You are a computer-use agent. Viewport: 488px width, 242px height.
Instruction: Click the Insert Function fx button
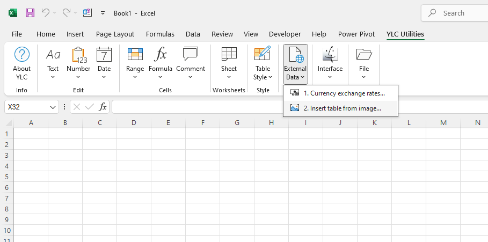pyautogui.click(x=103, y=107)
